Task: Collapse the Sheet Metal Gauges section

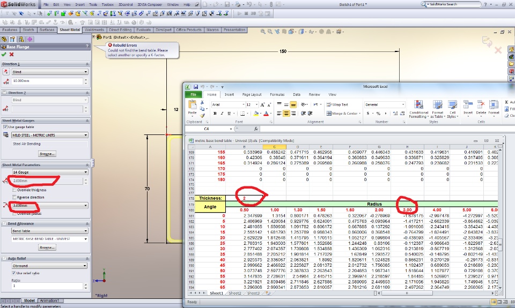Action: pos(87,121)
